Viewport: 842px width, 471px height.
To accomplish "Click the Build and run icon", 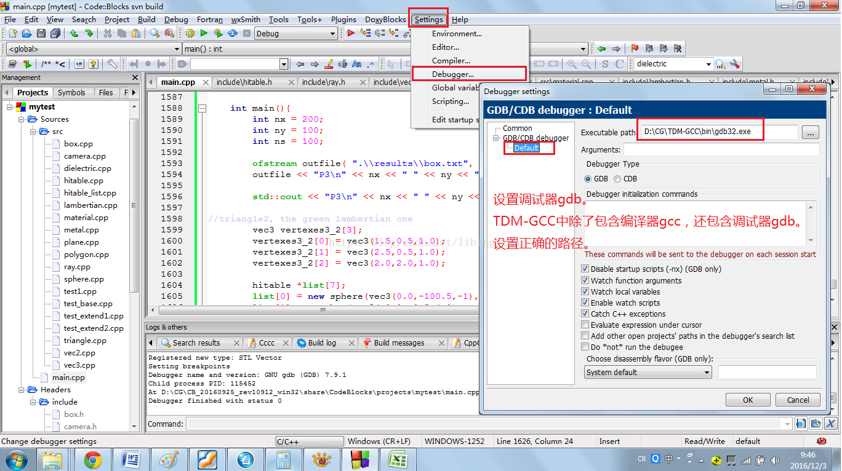I will pyautogui.click(x=218, y=33).
